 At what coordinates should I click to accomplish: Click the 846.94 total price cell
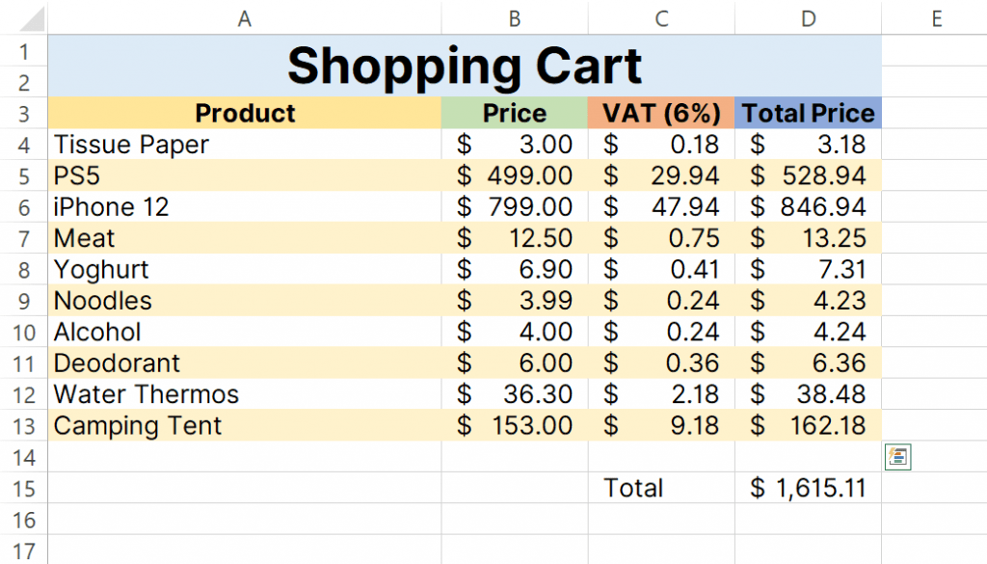809,206
